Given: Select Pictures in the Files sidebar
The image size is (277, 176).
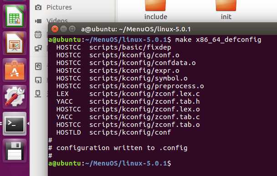Looking at the screenshot, I should point(59,7).
